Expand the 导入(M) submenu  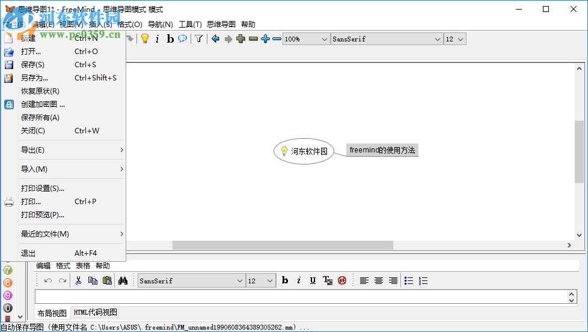click(x=72, y=169)
